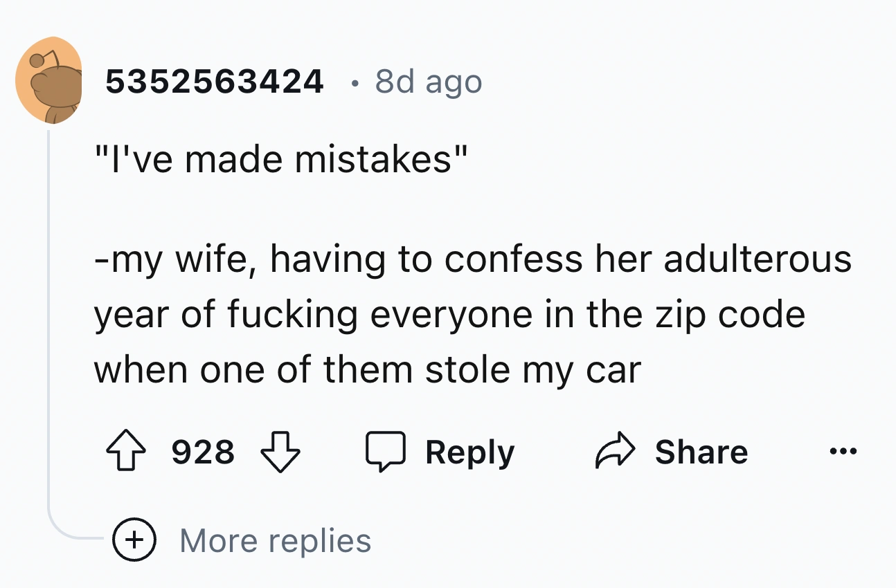This screenshot has width=896, height=588.
Task: Click the comment line starting "-my wife"
Action: 472,259
